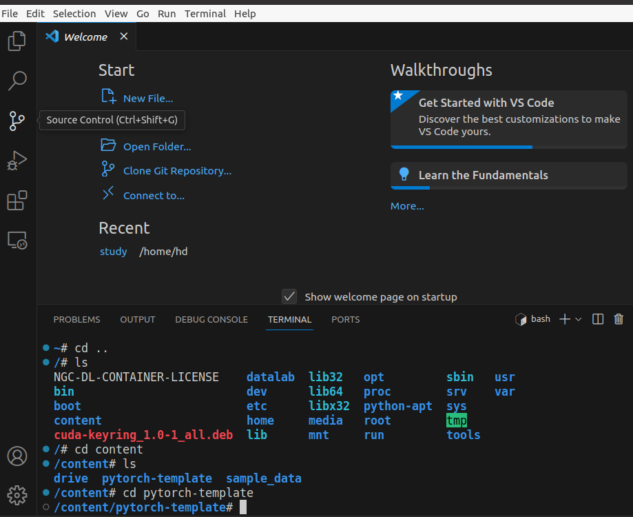
Task: Click the New File... link
Action: click(148, 98)
